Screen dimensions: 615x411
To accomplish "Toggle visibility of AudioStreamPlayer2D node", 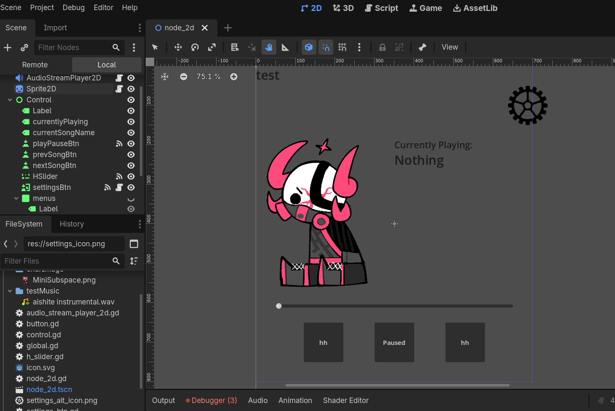I will point(131,78).
